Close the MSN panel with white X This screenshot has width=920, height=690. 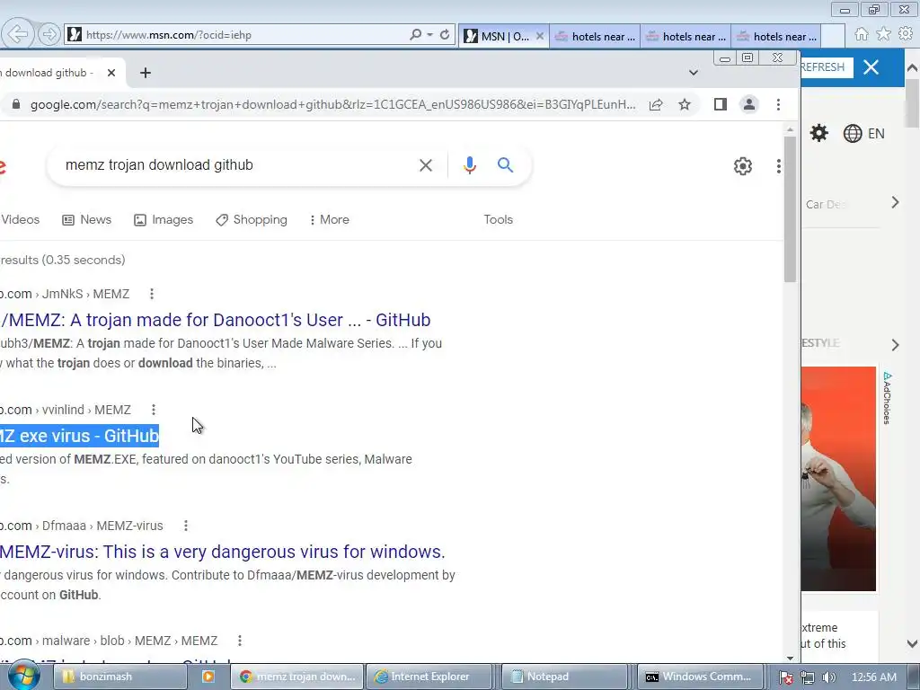[871, 67]
